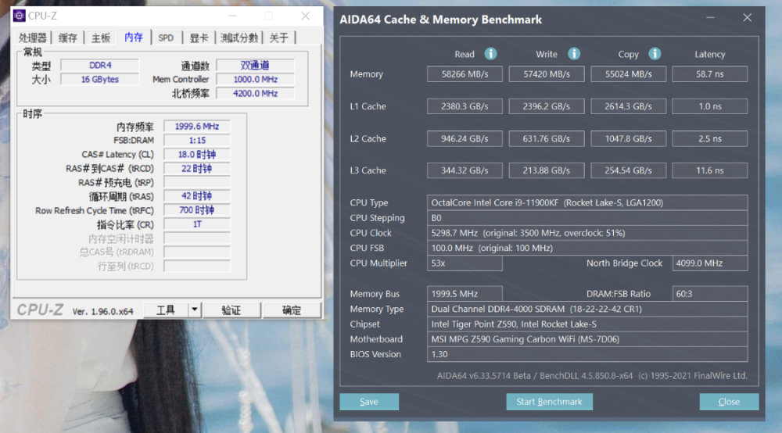This screenshot has width=782, height=433.
Task: Minimize the AIDA64 benchmark window
Action: [x=710, y=18]
